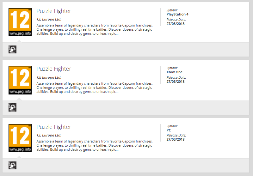Click the game description in the PC listing

point(94,145)
